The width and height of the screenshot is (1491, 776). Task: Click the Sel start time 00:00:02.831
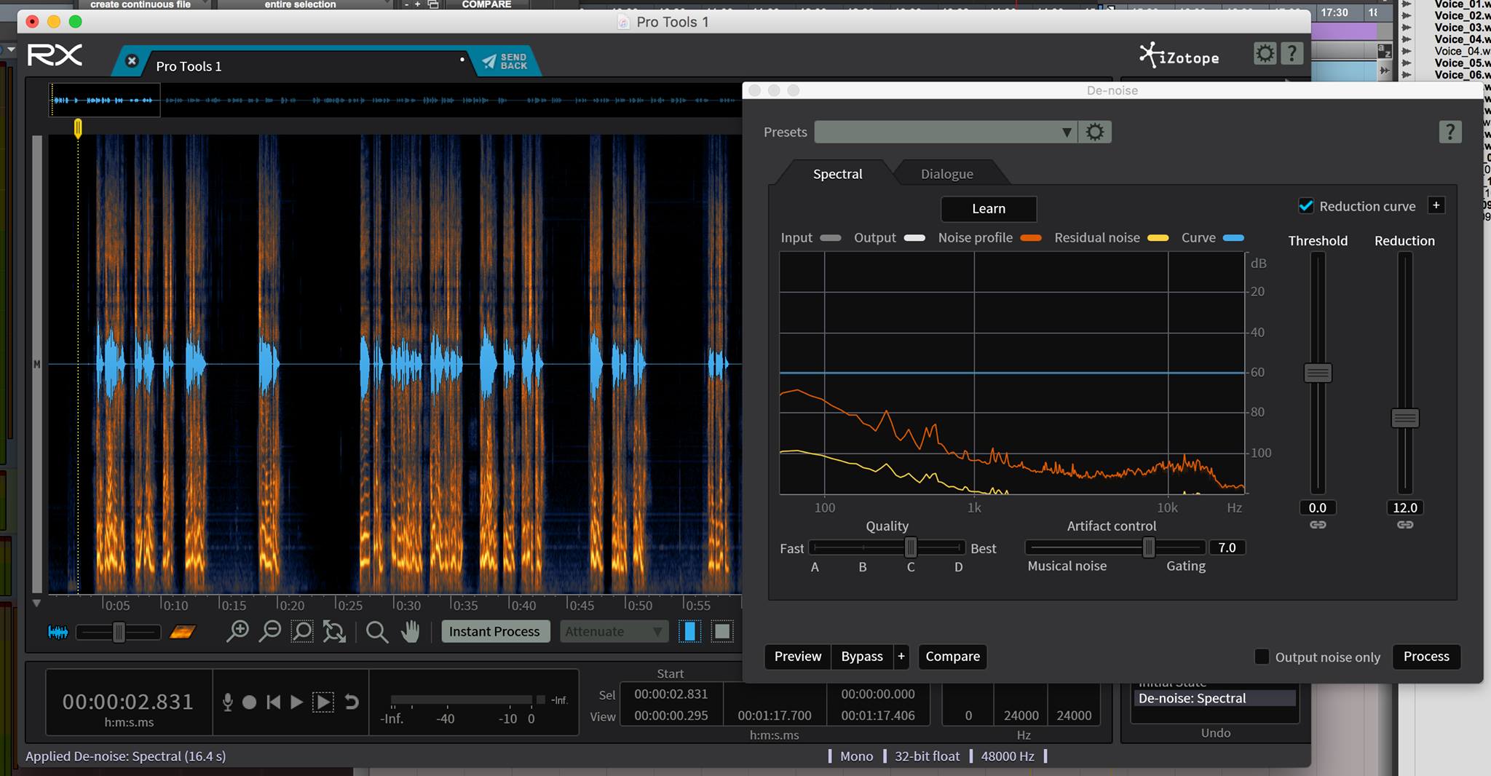point(671,694)
